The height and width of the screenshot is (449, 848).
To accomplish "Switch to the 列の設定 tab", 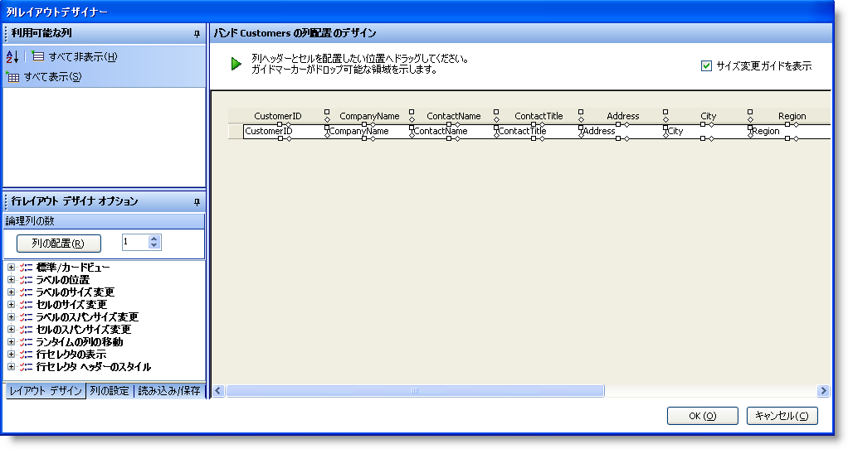I will pyautogui.click(x=110, y=391).
